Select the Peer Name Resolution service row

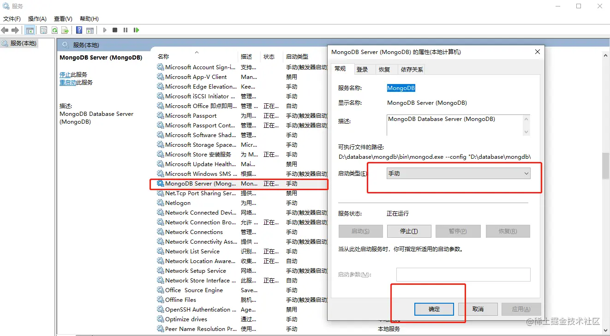pyautogui.click(x=241, y=329)
